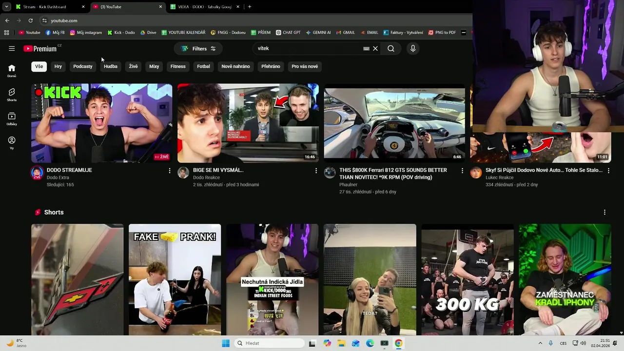The width and height of the screenshot is (624, 351).
Task: Reload the page with refresh icon
Action: click(30, 20)
